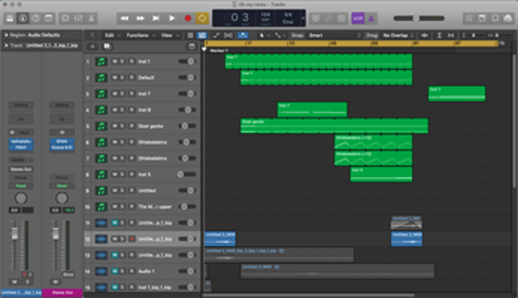This screenshot has height=298, width=518.
Task: Click the red Record button
Action: (187, 19)
